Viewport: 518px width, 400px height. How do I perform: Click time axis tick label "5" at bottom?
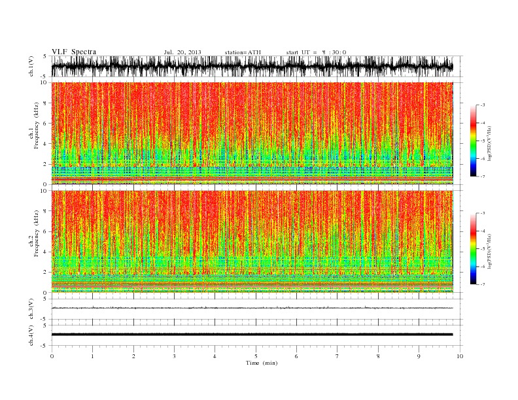[x=256, y=356]
